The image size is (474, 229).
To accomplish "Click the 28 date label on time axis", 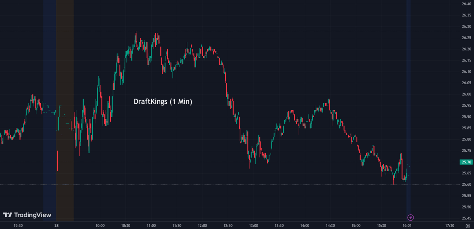I will [x=56, y=226].
